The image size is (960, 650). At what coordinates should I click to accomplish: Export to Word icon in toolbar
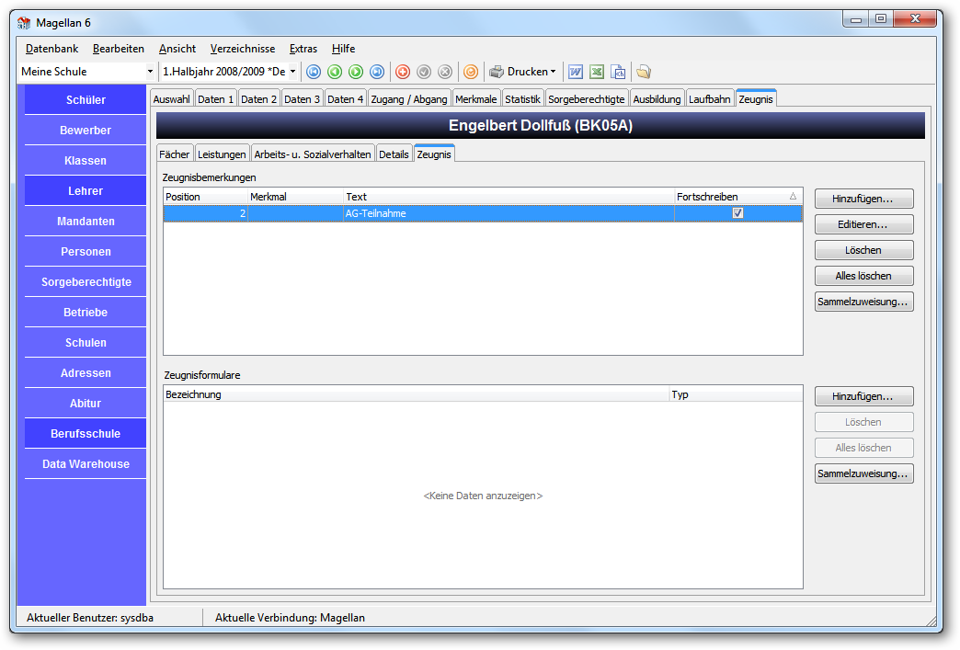pos(575,73)
